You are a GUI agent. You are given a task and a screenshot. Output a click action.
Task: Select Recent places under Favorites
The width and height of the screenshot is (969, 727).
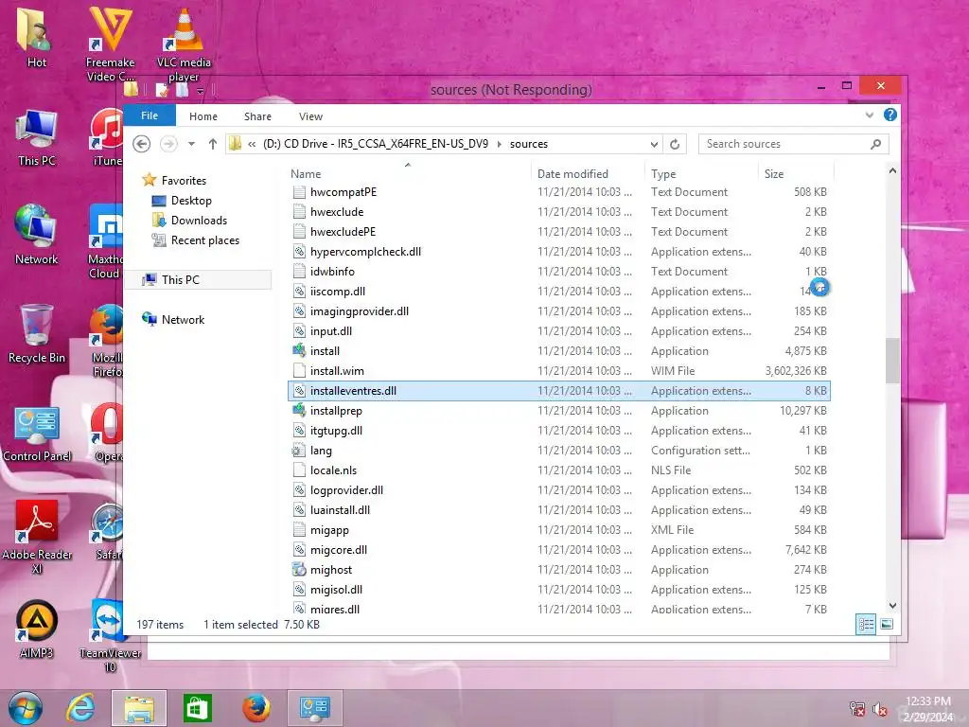coord(204,240)
